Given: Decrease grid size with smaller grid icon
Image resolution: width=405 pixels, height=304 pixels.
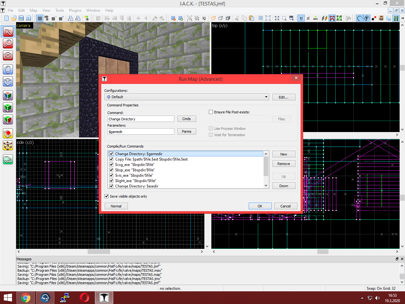Looking at the screenshot, I should [x=53, y=18].
